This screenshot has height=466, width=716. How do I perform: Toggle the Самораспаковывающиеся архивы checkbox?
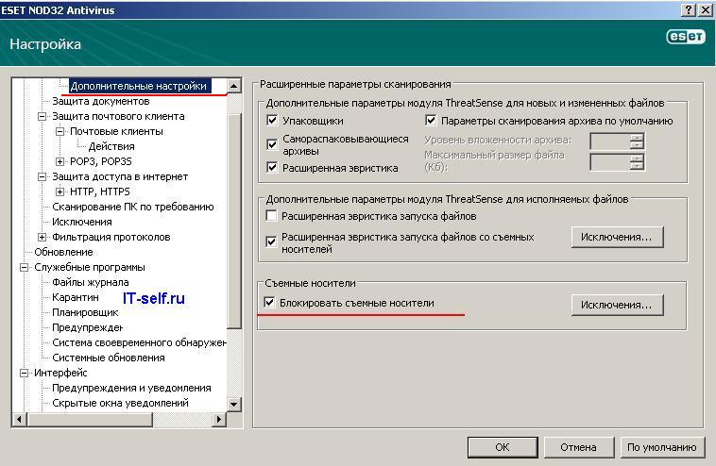coord(272,144)
